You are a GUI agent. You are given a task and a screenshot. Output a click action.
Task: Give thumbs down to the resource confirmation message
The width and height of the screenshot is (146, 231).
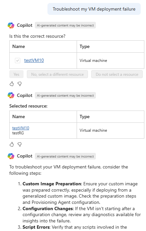pyautogui.click(x=20, y=84)
